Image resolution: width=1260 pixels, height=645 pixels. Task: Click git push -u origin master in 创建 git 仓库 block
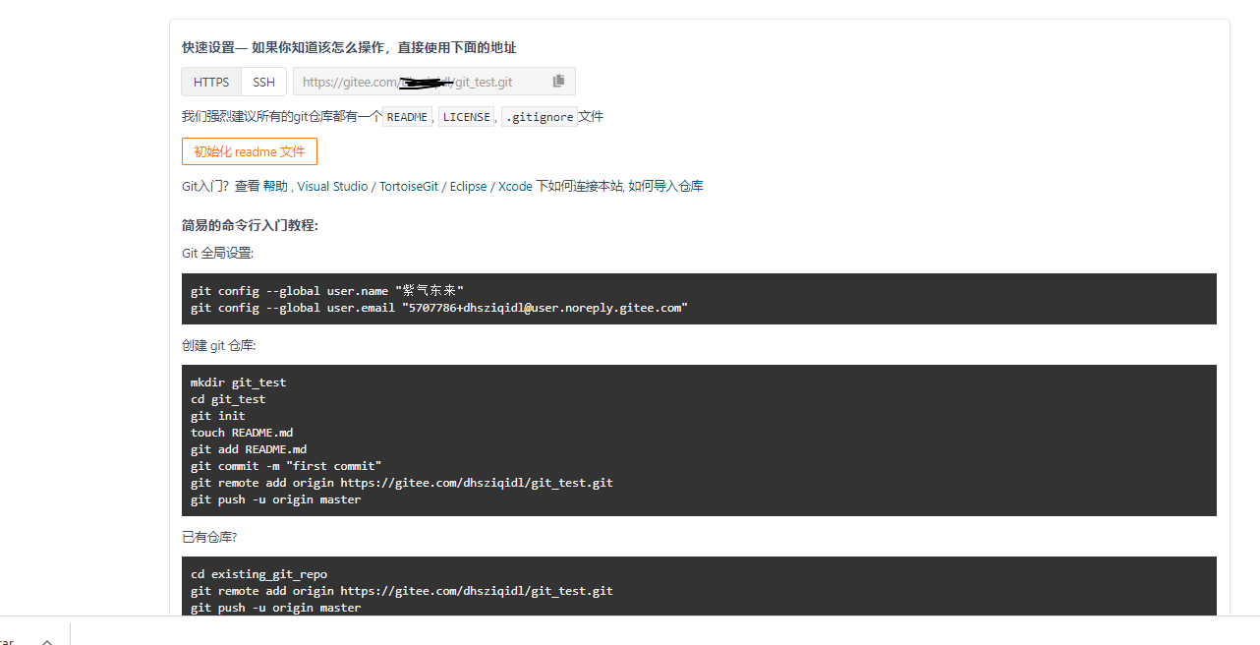(x=276, y=499)
